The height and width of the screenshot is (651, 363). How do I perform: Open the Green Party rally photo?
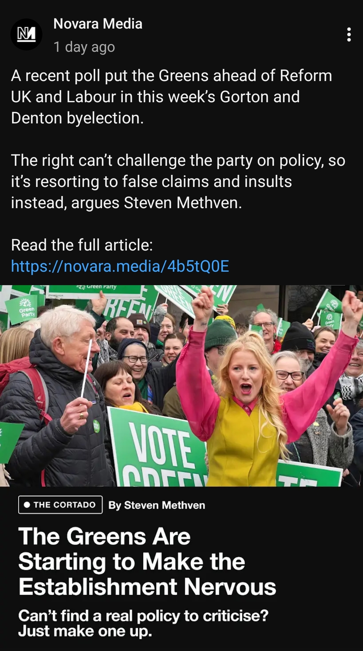(x=181, y=386)
